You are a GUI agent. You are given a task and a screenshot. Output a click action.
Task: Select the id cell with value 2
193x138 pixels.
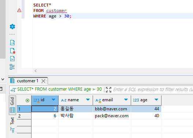[45, 109]
